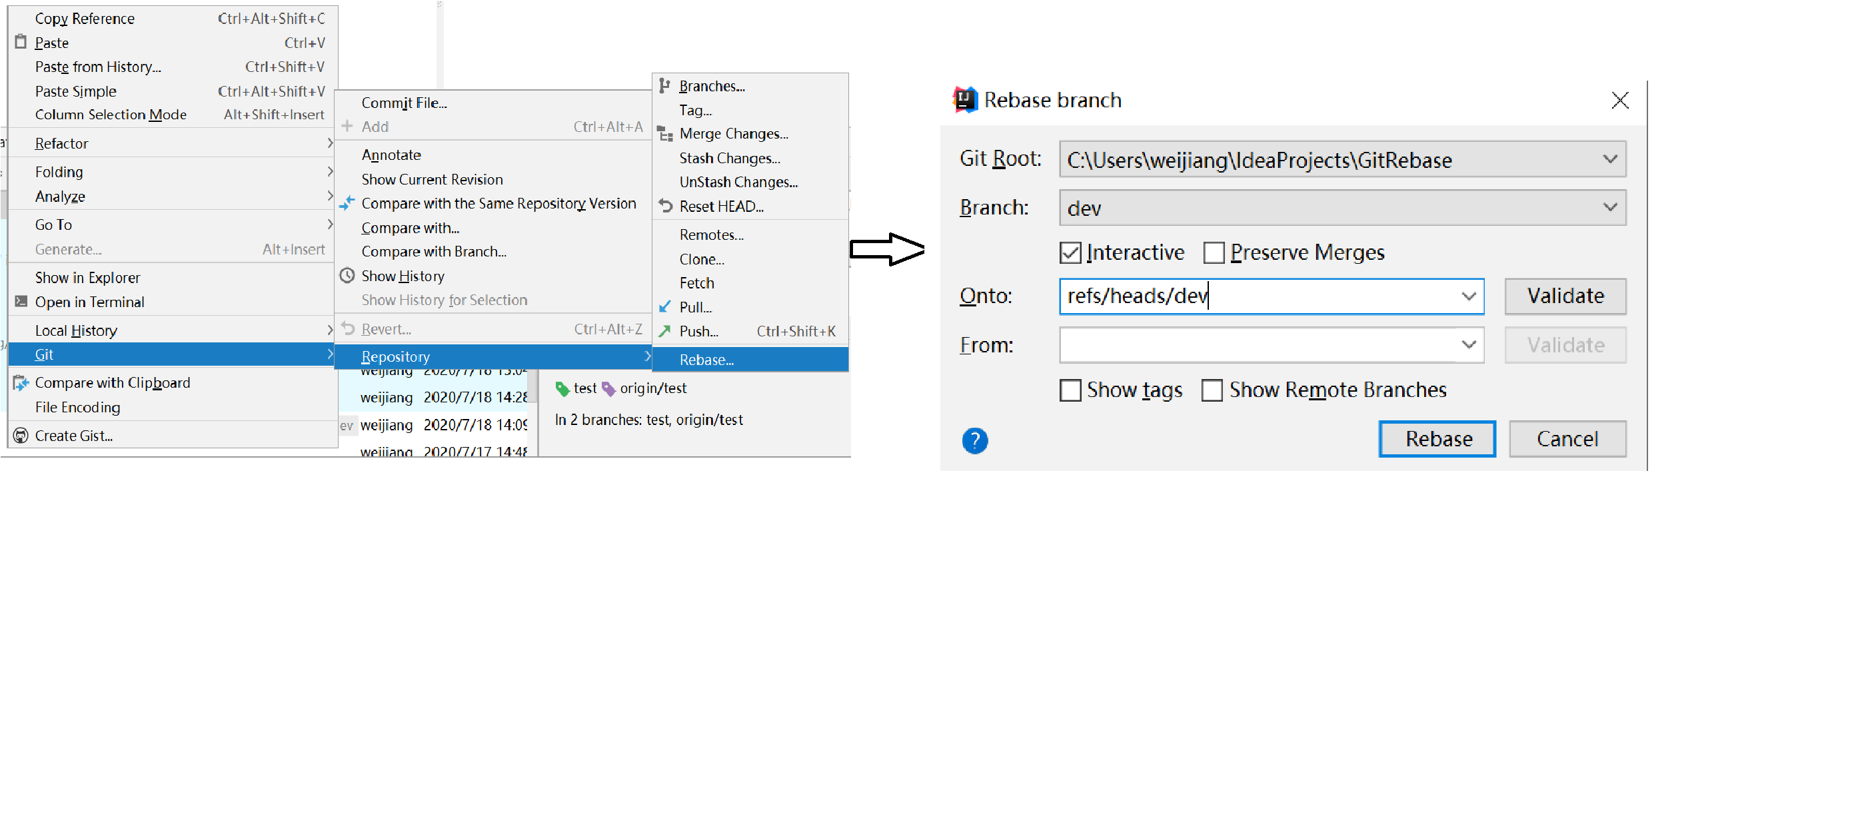Open help with the question mark icon
This screenshot has height=814, width=1866.
[x=974, y=440]
